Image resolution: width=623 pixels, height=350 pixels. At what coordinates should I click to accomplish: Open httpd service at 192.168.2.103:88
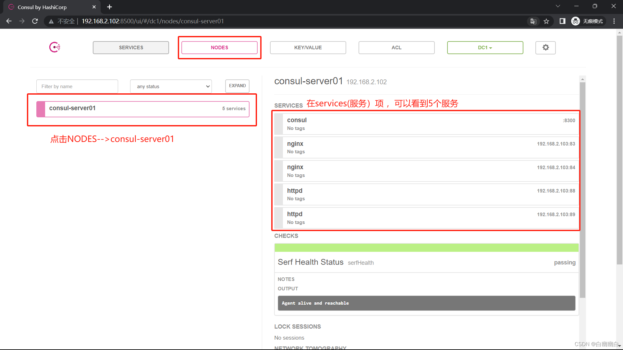[x=426, y=194]
